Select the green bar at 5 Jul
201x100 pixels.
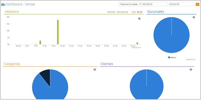pos(40,43)
